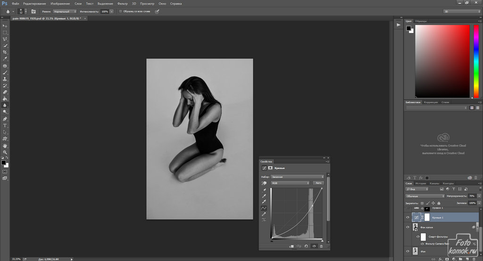483x261 pixels.
Task: Open the Непрозрачность opacity dropdown arrow
Action: coord(479,196)
